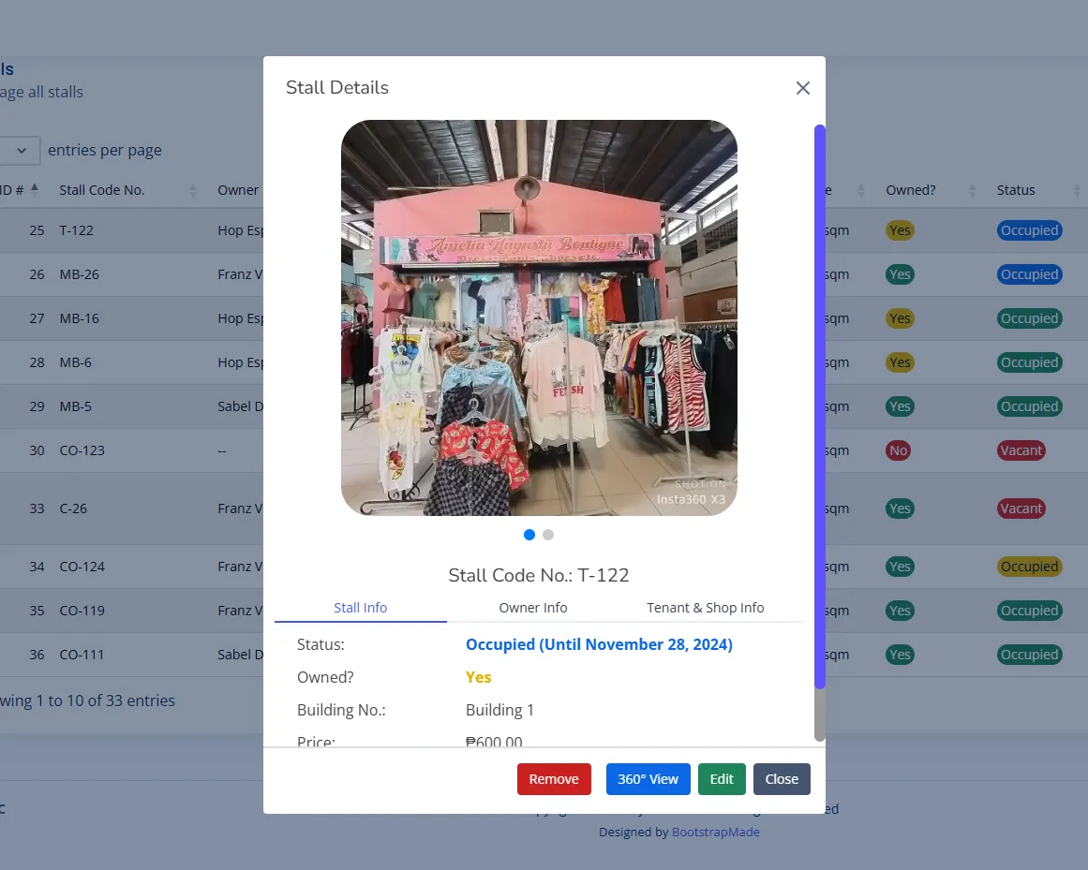Click the Close button in footer
The height and width of the screenshot is (870, 1088).
(782, 779)
